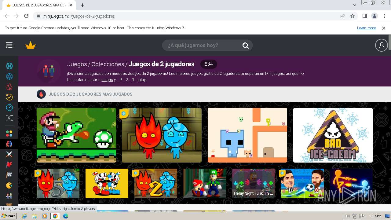Viewport: 391px width, 220px height.
Task: Select the Pac-Man sidebar icon
Action: pos(9,185)
